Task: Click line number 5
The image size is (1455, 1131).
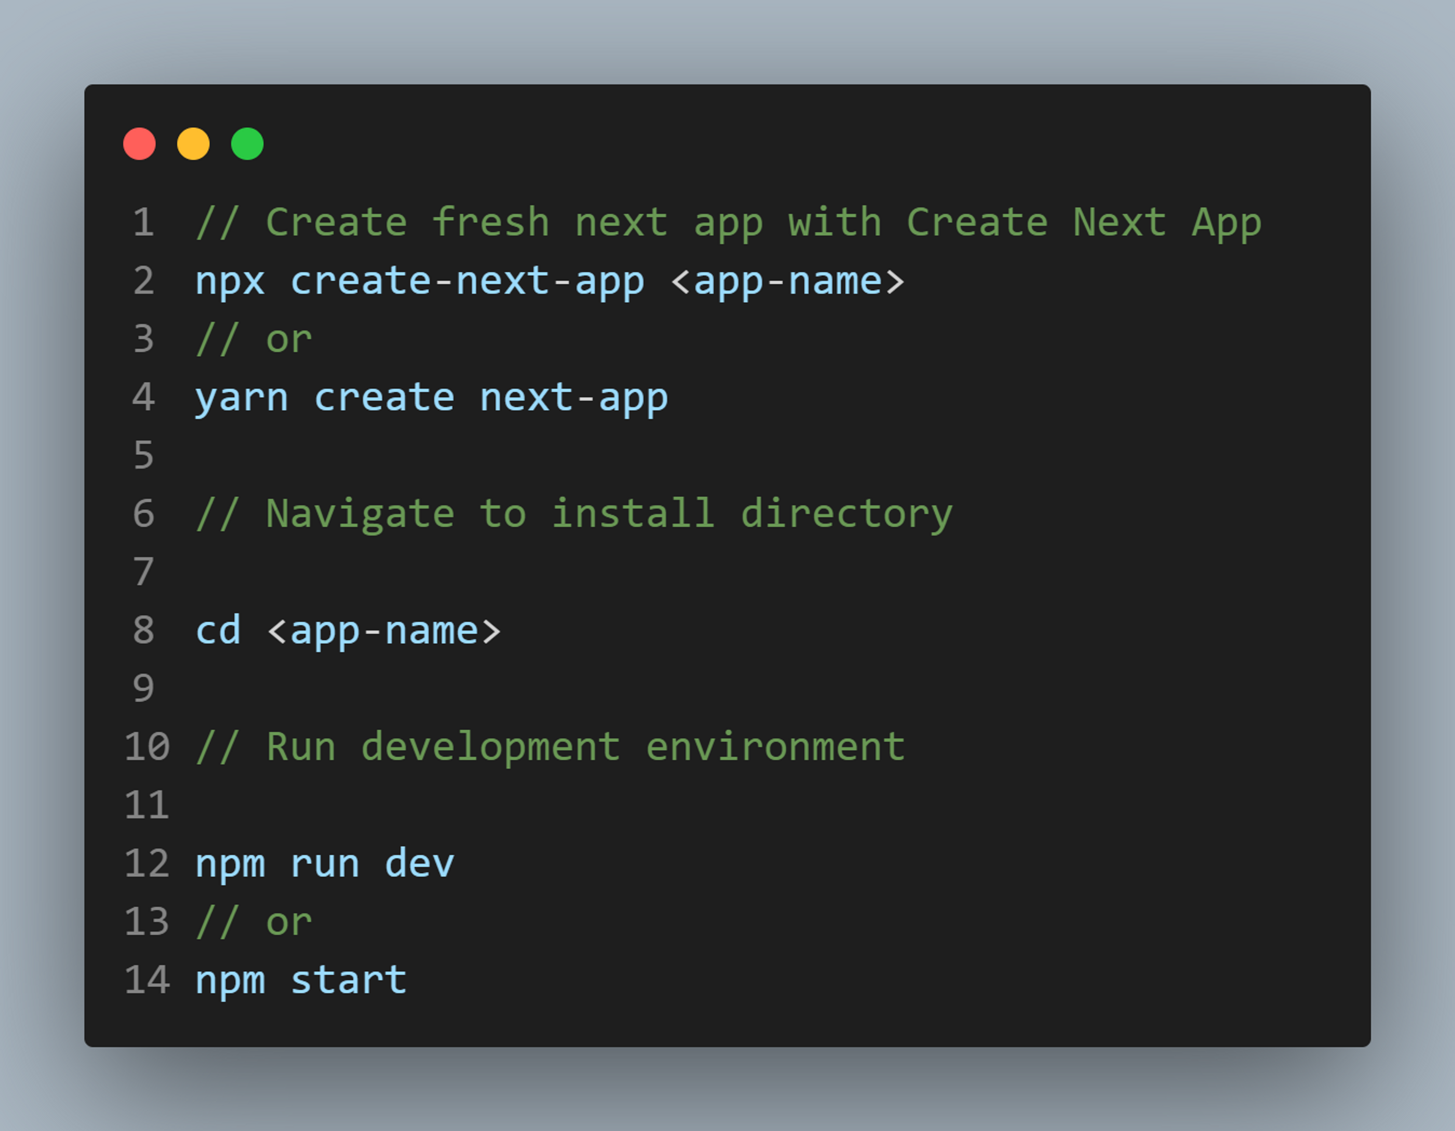Action: (144, 455)
